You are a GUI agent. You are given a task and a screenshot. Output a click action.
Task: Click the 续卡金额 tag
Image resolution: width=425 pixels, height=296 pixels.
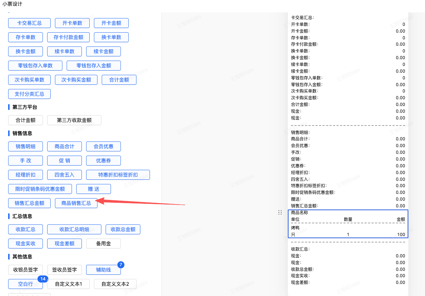[x=104, y=51]
